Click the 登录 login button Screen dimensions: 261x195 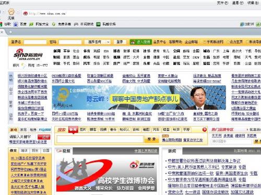120,42
